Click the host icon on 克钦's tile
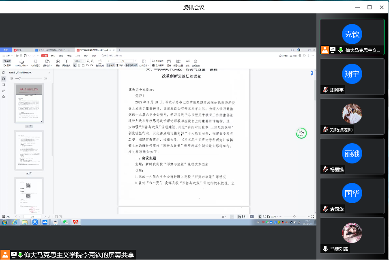 325,50
